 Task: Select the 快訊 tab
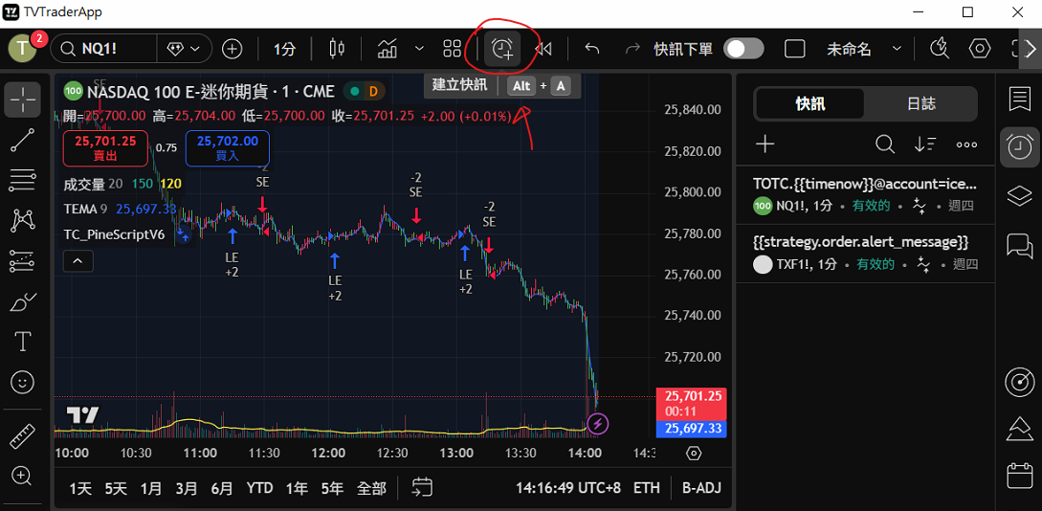[x=809, y=103]
